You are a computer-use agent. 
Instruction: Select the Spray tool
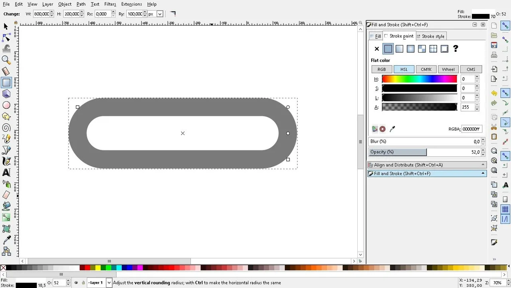point(6,184)
